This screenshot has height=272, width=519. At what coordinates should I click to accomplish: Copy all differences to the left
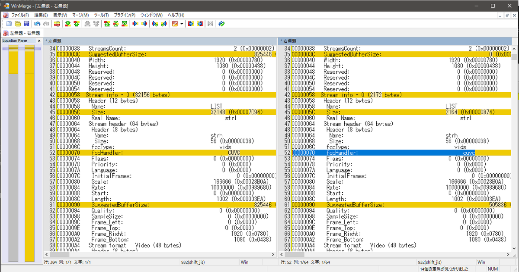click(199, 23)
